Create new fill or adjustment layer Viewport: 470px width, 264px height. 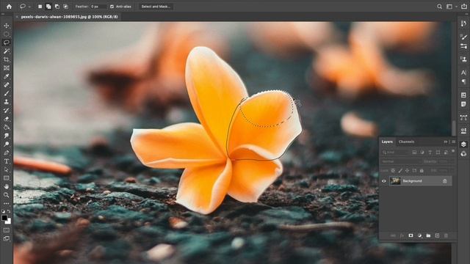(x=419, y=235)
